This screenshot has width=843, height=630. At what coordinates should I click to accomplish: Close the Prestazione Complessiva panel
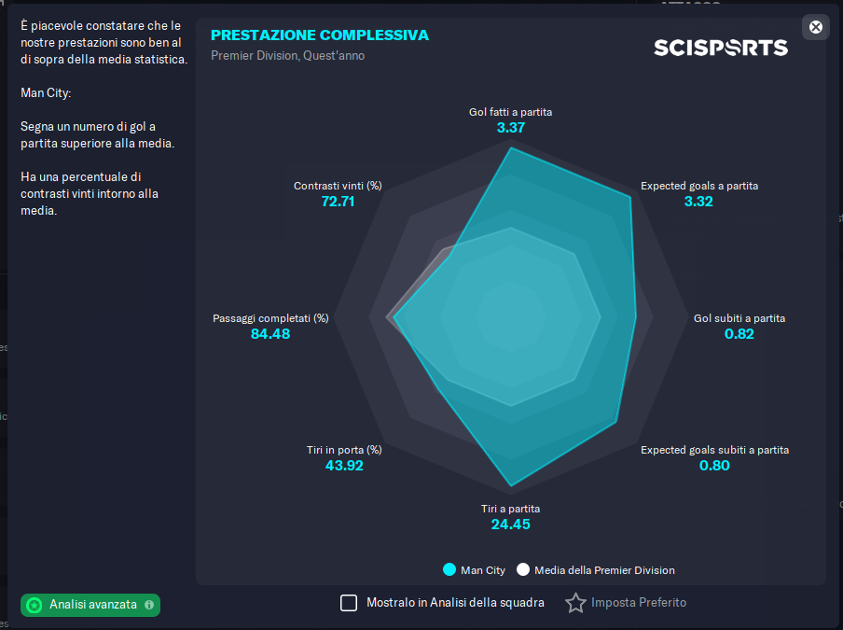(x=816, y=27)
